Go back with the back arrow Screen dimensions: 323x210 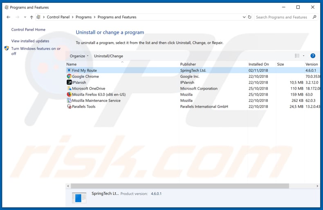[x=8, y=17]
